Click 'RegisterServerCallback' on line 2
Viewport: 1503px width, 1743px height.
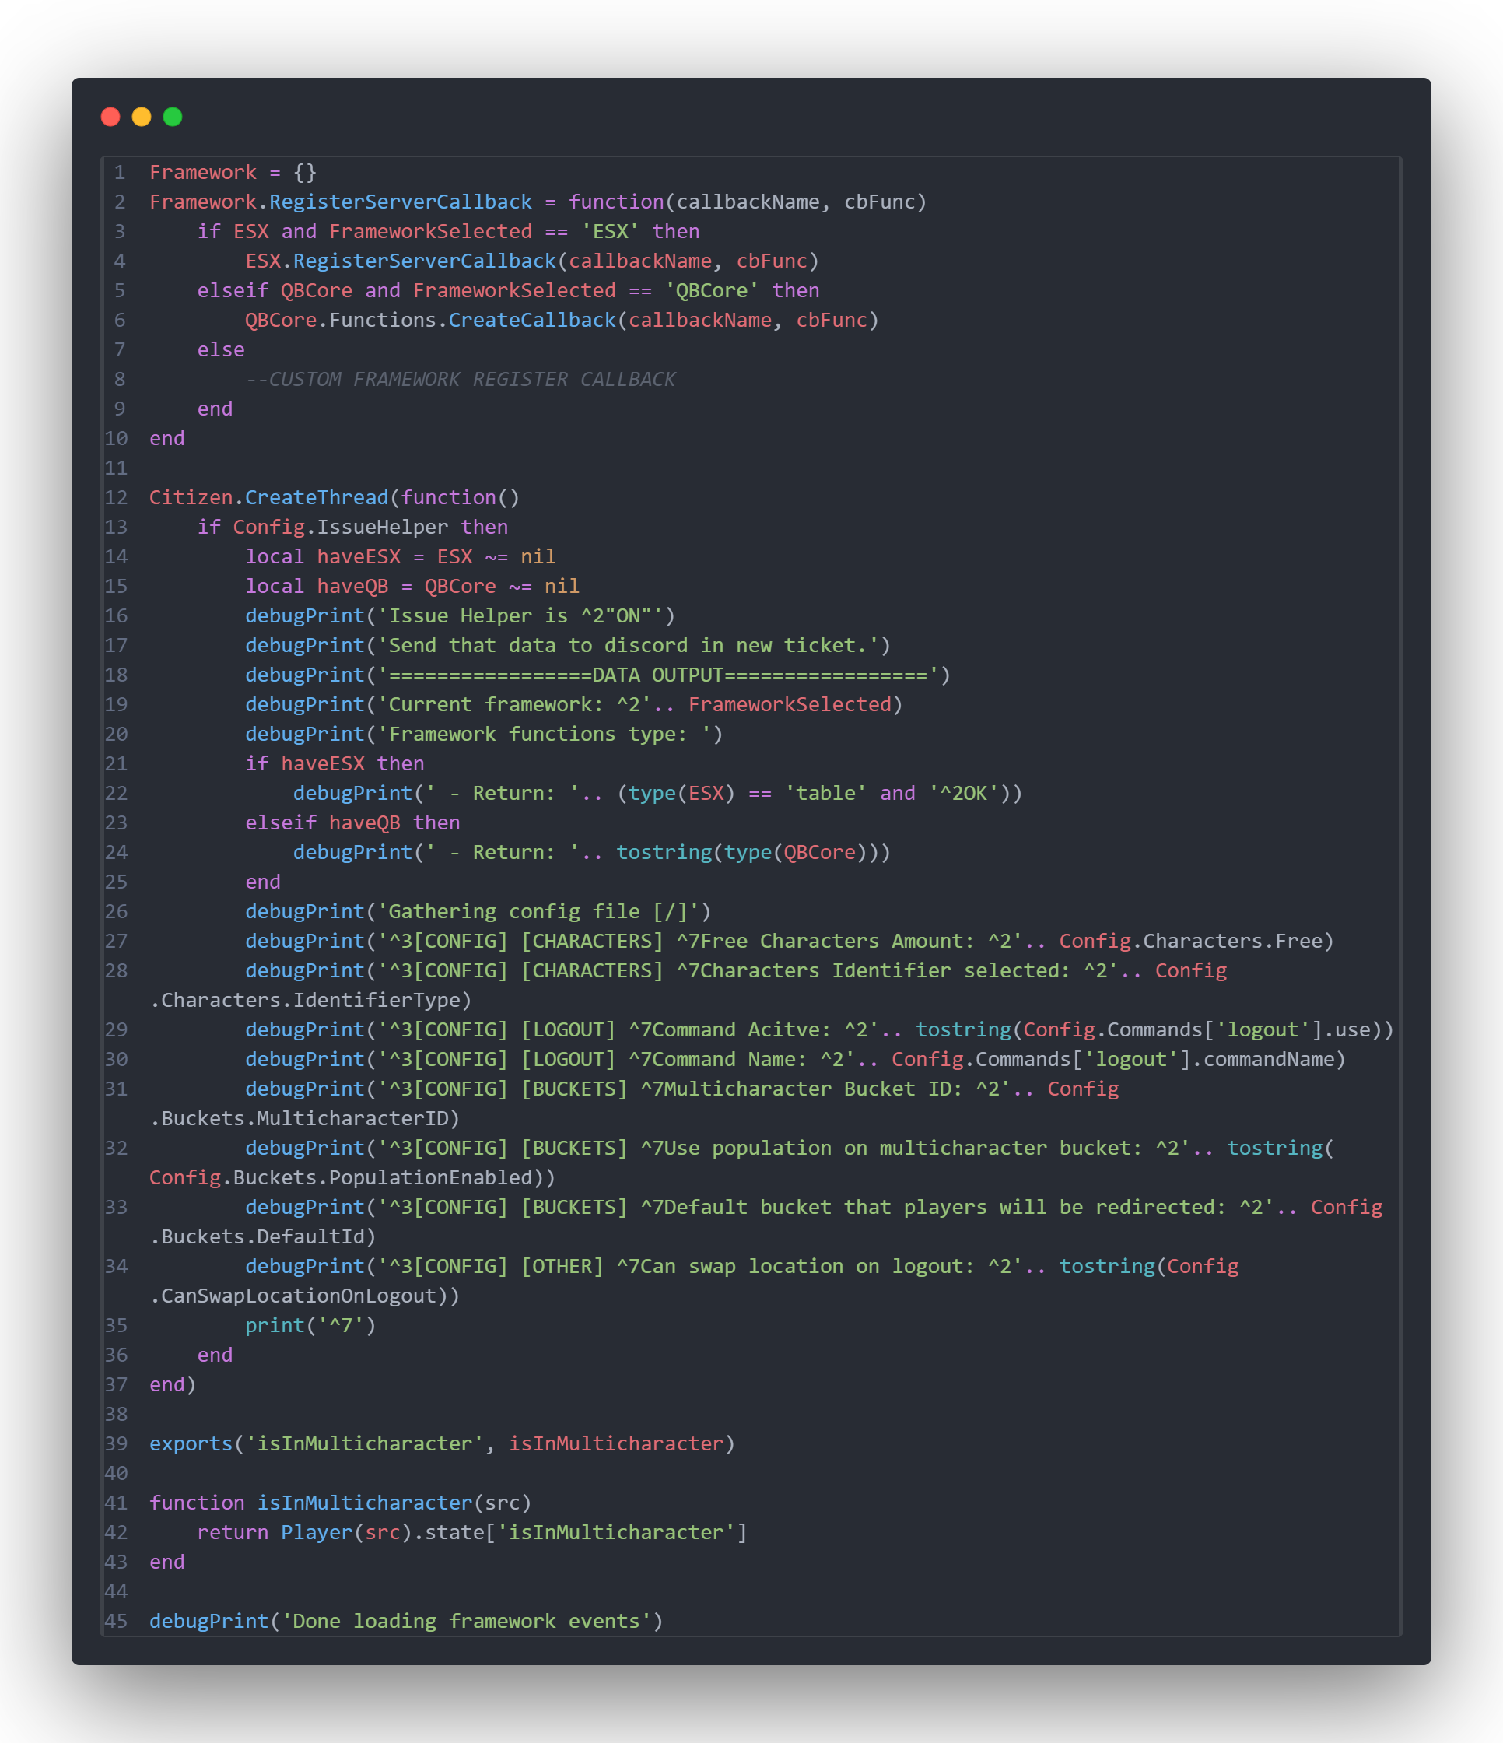[401, 202]
